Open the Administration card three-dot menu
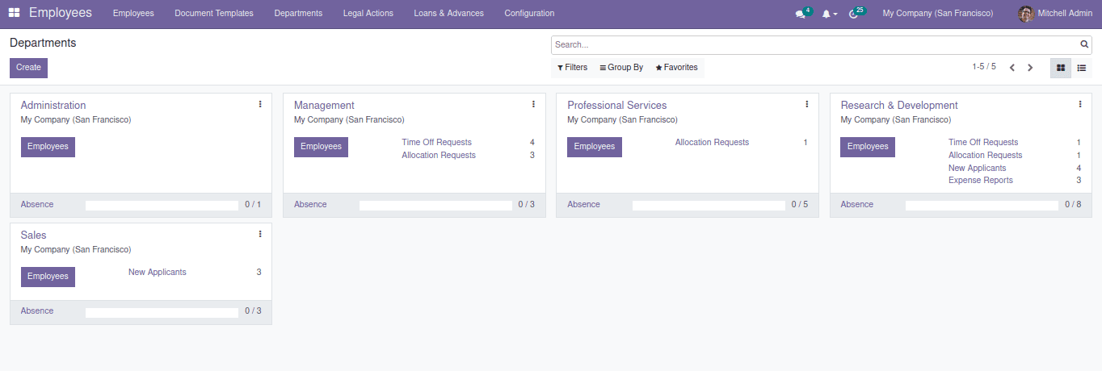The image size is (1102, 371). point(260,104)
